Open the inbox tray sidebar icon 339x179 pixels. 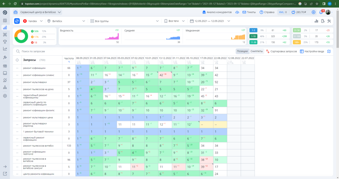click(x=5, y=73)
